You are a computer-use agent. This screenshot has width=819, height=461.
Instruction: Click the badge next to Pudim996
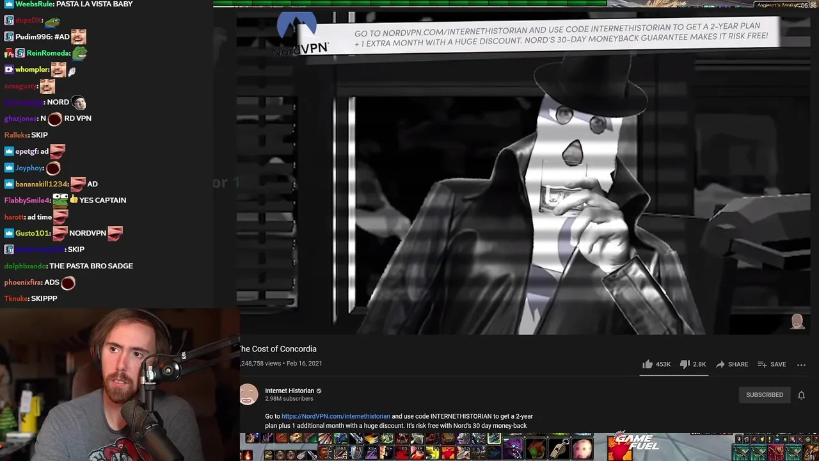tap(9, 36)
